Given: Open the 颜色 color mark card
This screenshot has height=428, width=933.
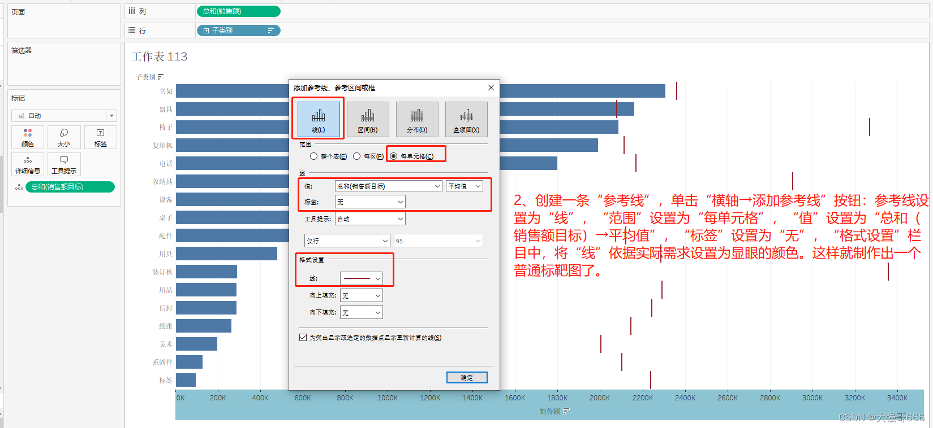Looking at the screenshot, I should [28, 137].
